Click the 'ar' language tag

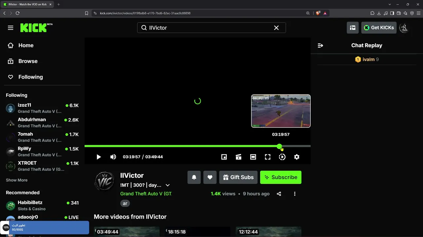point(125,203)
